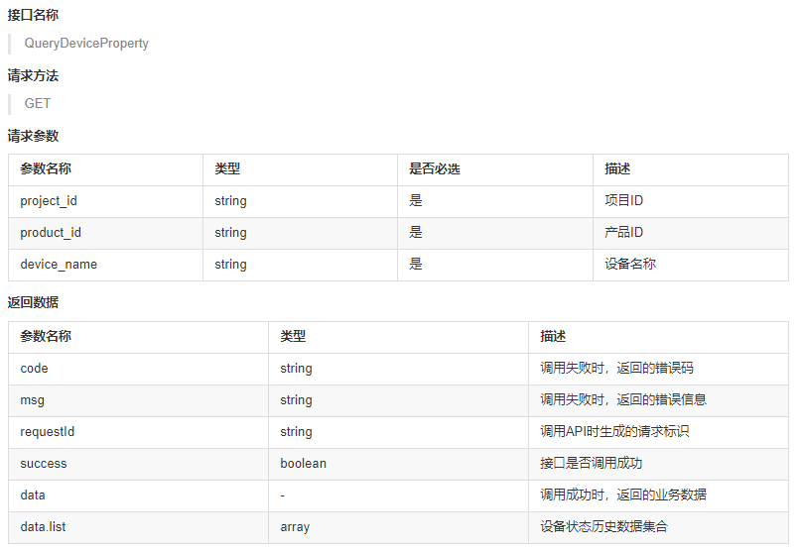
Task: Click the boolean type cell
Action: pyautogui.click(x=398, y=464)
